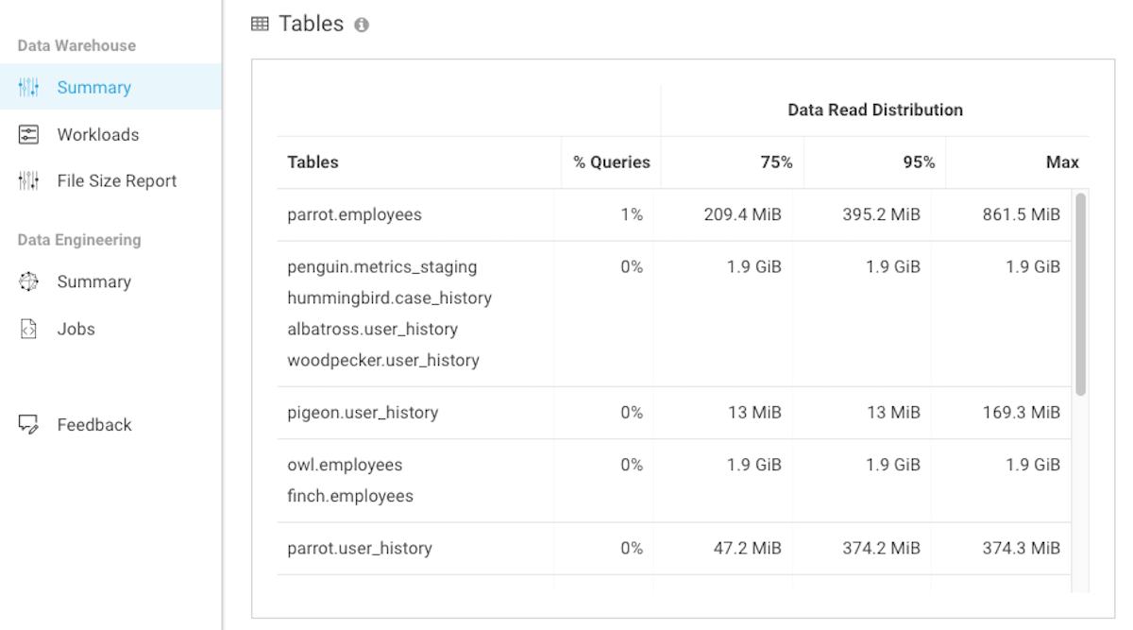Click the Data Warehouse Summary sliders icon
This screenshot has height=630, width=1133.
coord(28,88)
